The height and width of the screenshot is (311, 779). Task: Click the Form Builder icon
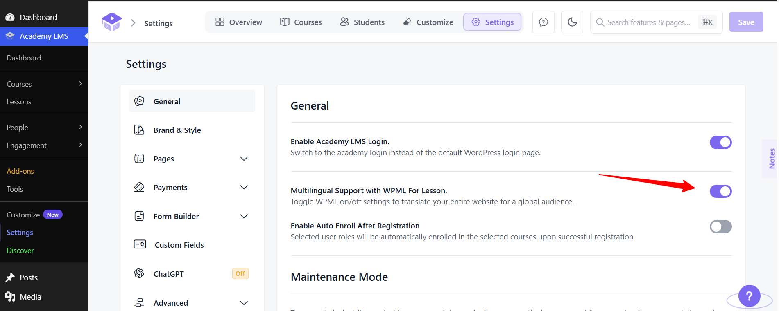[139, 216]
